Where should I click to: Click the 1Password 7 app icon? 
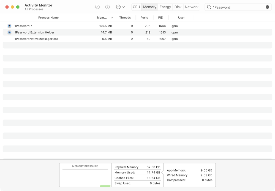click(9, 26)
